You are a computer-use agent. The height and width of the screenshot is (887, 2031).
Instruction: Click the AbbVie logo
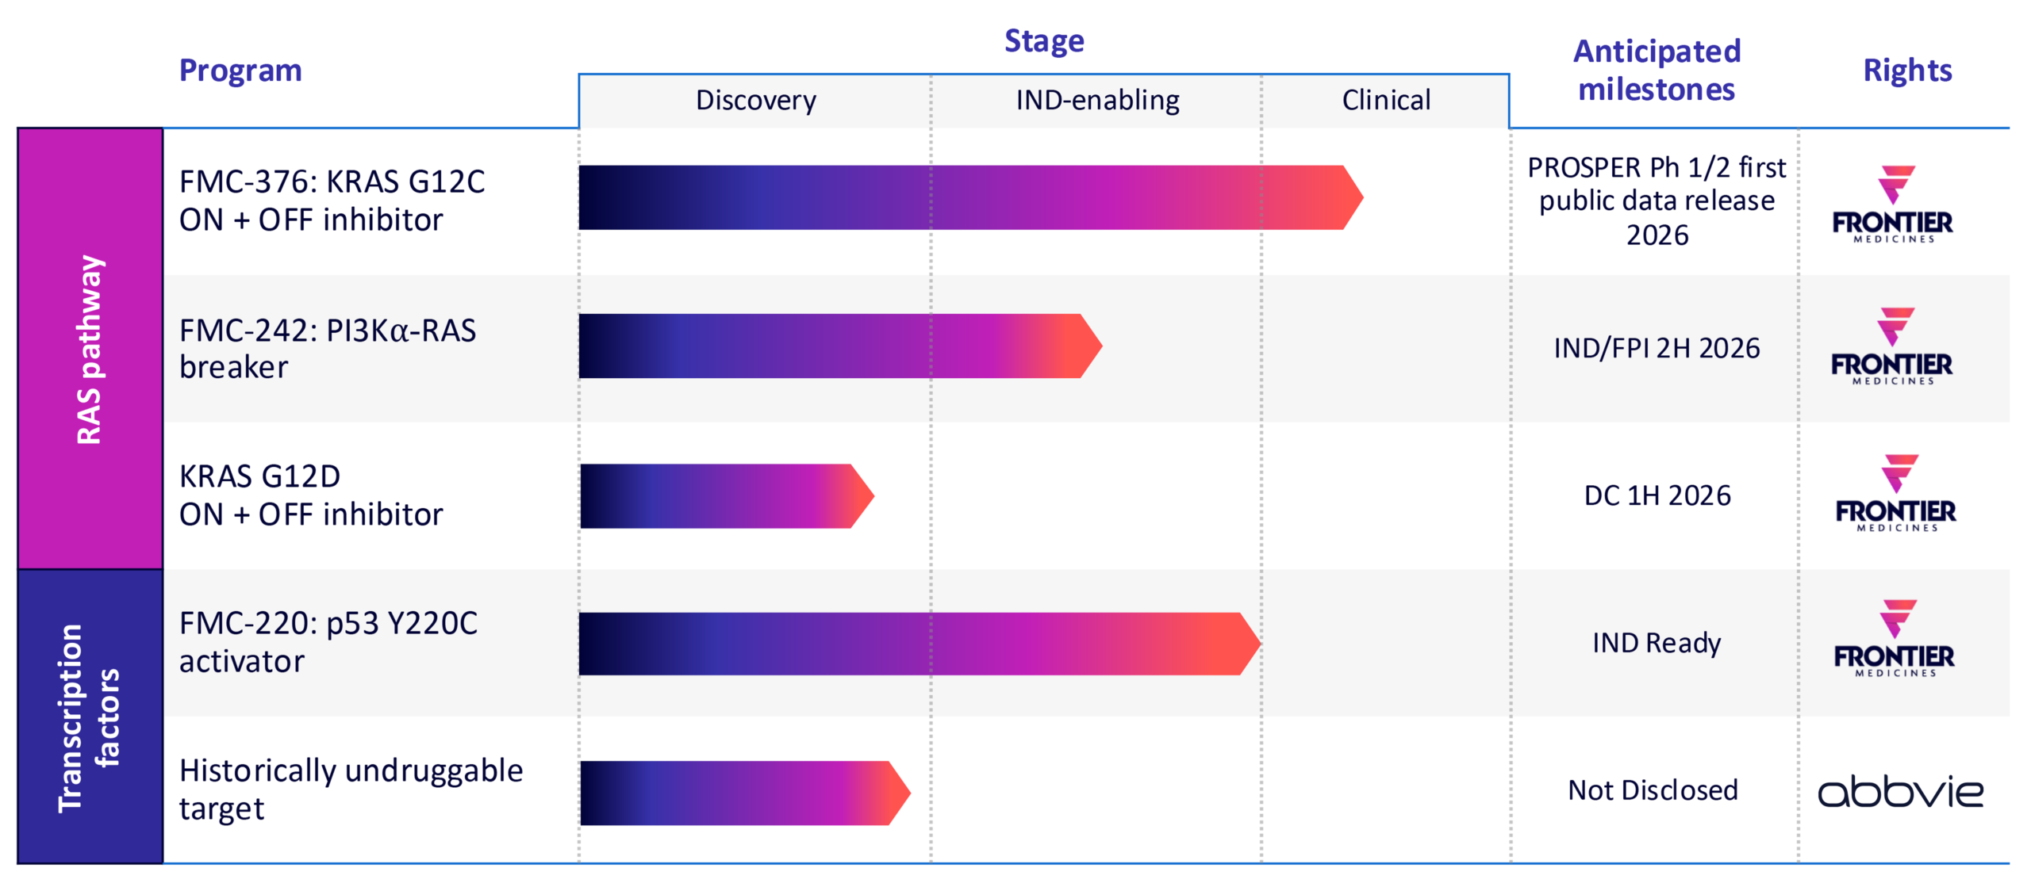pos(1900,791)
